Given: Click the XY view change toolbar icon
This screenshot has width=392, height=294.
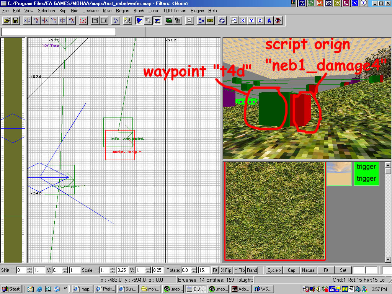Looking at the screenshot, I should coord(116,21).
